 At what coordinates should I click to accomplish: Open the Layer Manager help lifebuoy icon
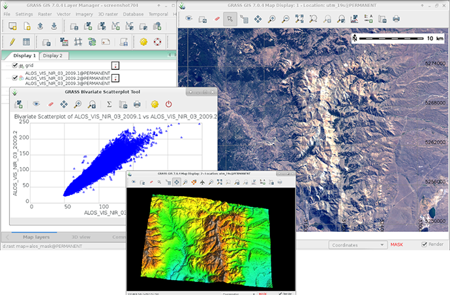[157, 42]
